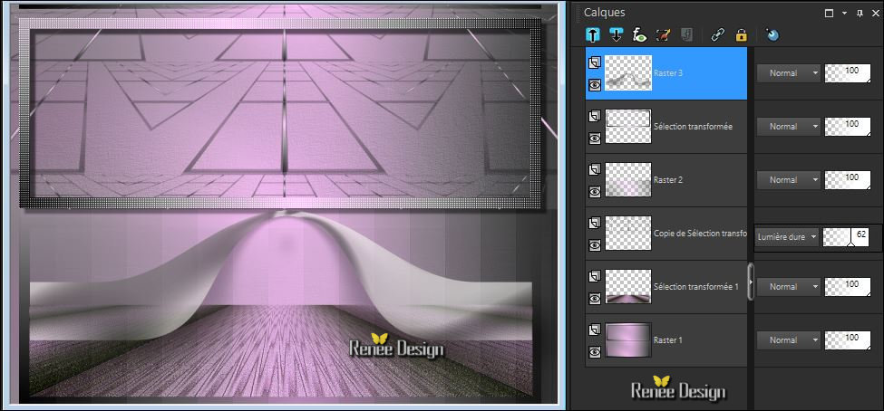Click the opacity slider of Sélection transformée
The image size is (884, 411).
(848, 127)
